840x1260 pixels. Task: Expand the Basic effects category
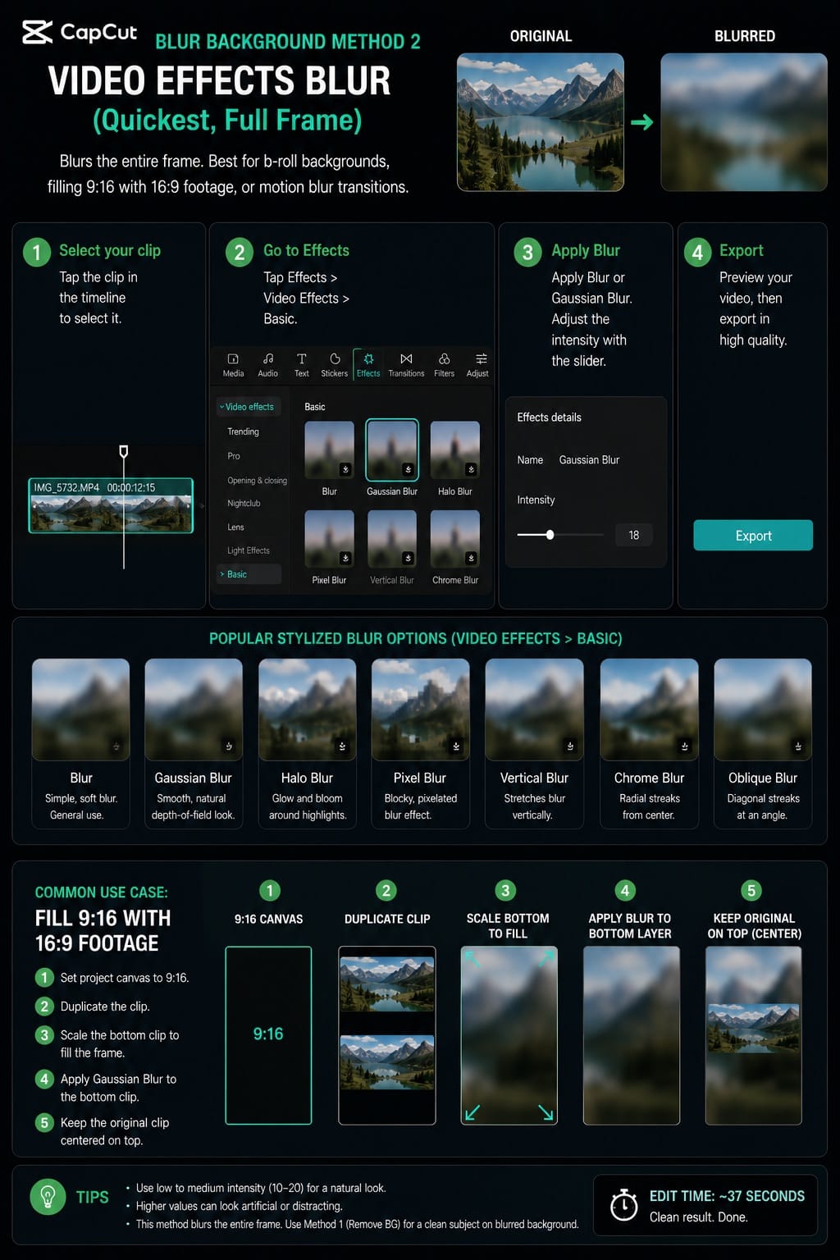click(249, 574)
